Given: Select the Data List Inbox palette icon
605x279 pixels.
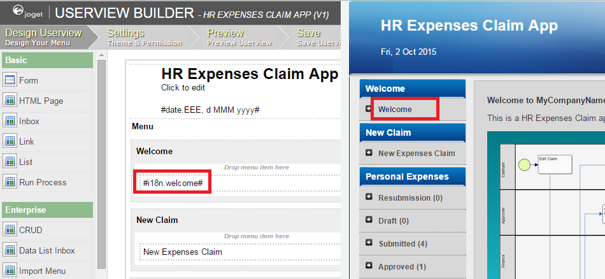Looking at the screenshot, I should [10, 250].
